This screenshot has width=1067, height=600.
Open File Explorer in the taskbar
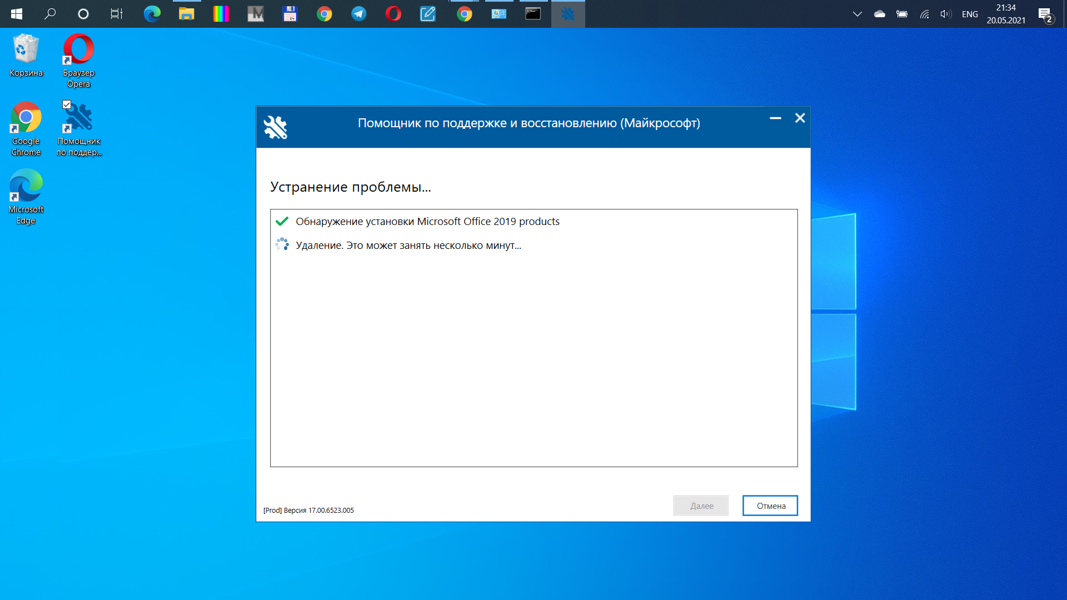coord(186,14)
